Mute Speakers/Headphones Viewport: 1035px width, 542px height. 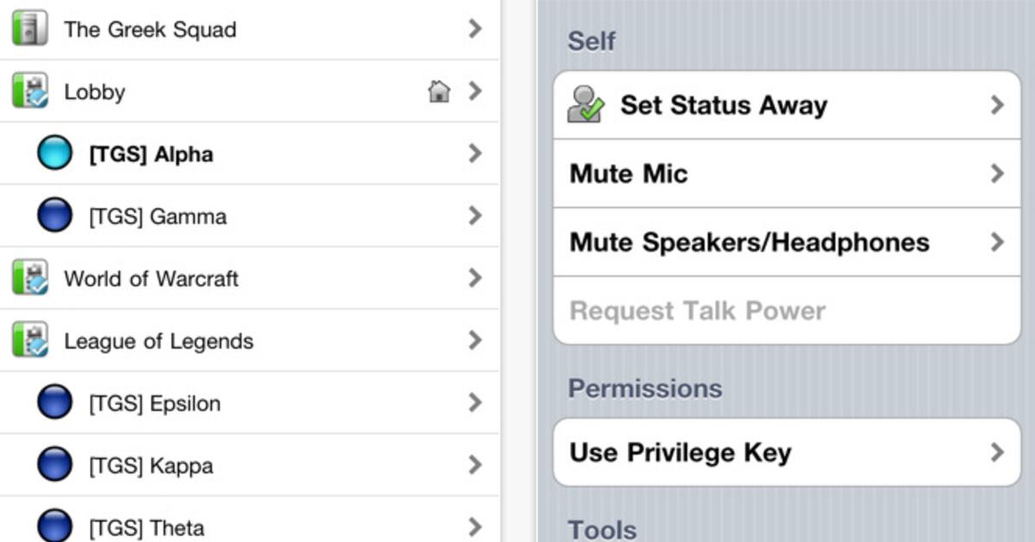(785, 243)
